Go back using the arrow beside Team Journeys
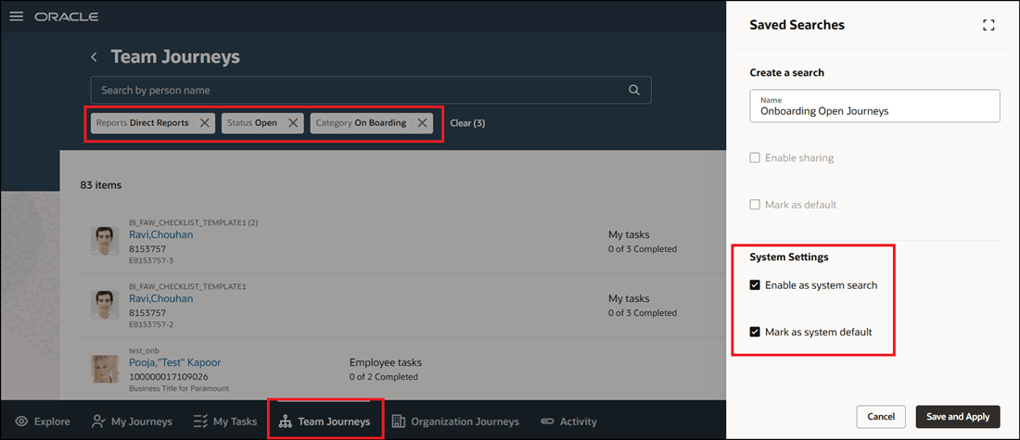This screenshot has height=440, width=1020. 95,57
